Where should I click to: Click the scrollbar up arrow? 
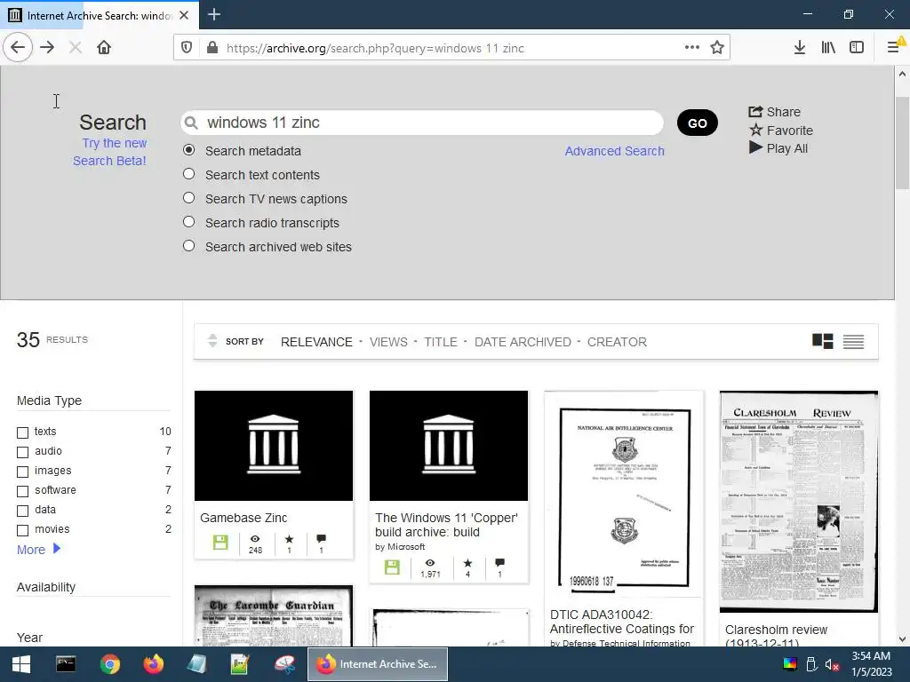[x=902, y=74]
